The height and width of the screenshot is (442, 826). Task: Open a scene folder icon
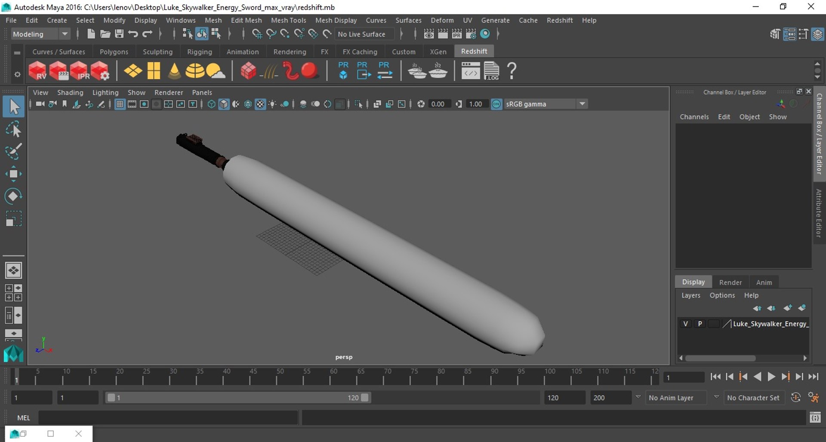(x=105, y=34)
